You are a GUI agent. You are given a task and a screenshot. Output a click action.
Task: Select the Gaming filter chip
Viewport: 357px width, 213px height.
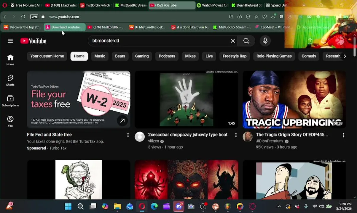[142, 56]
